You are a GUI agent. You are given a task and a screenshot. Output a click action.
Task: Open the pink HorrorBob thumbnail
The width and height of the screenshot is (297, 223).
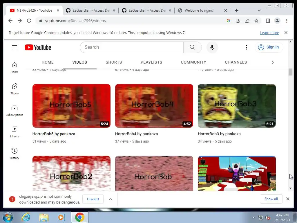click(154, 173)
